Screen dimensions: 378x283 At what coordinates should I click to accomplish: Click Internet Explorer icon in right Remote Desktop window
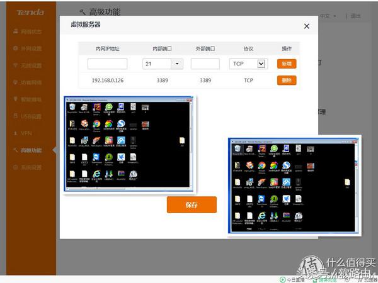coord(262,218)
